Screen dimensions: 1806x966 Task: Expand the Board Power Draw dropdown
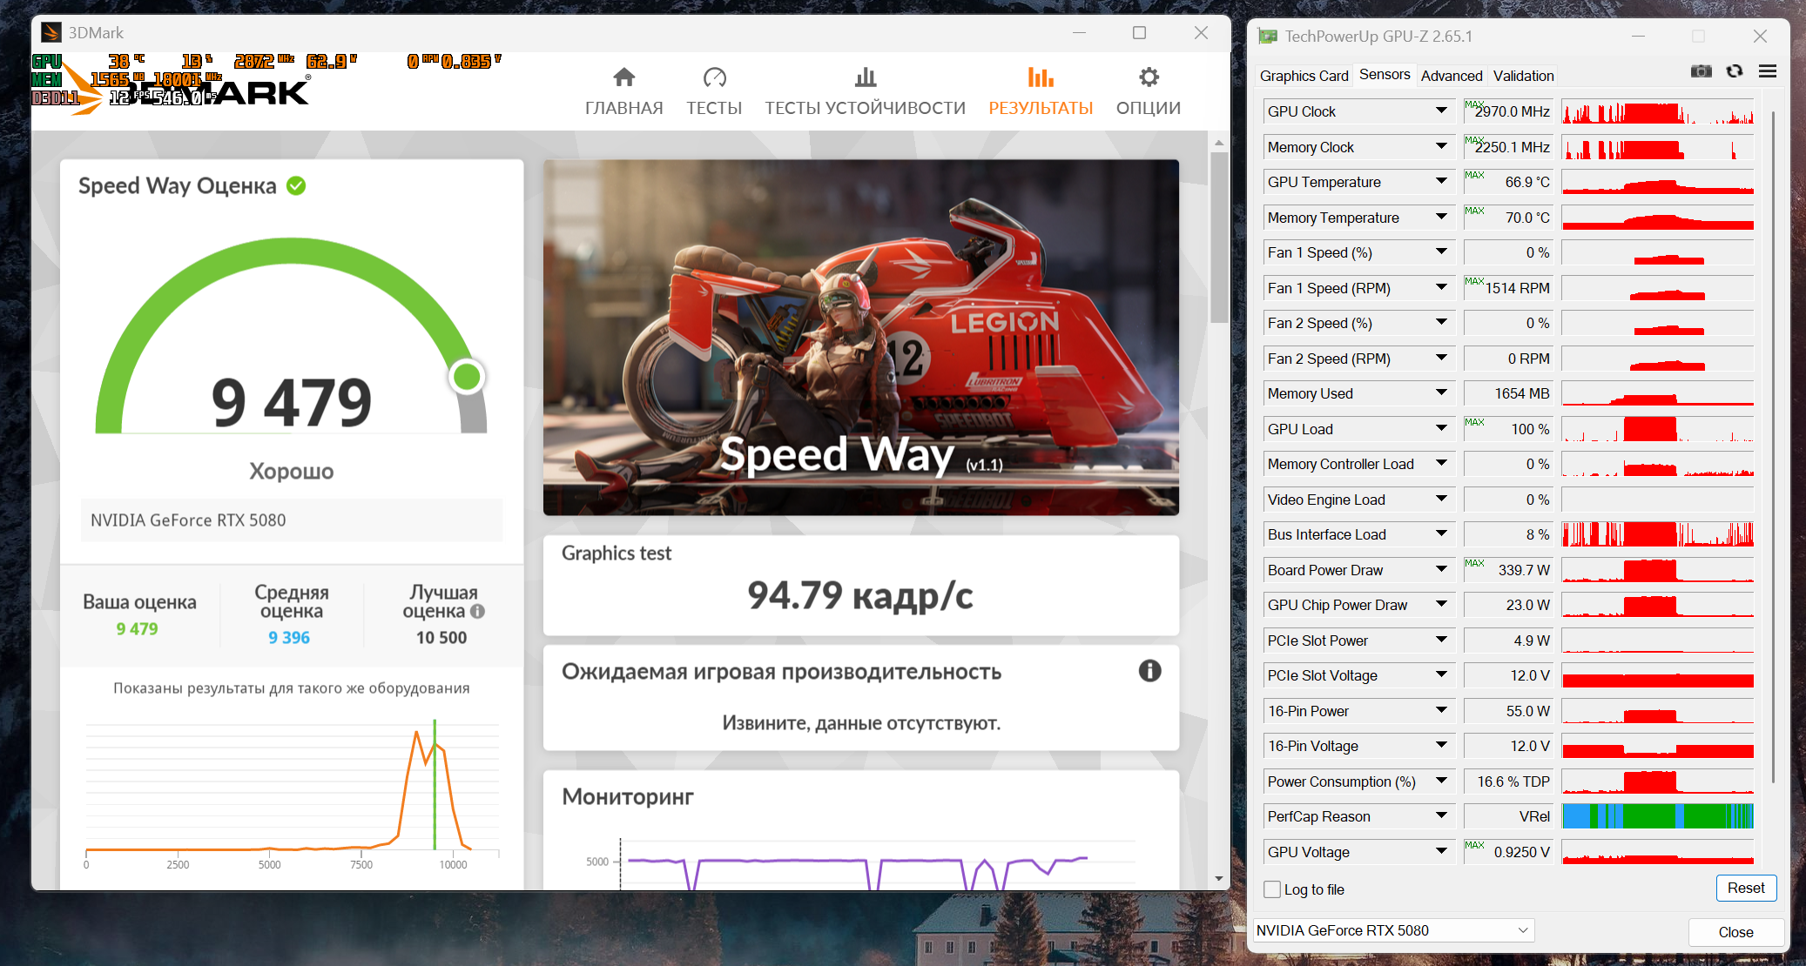point(1441,569)
